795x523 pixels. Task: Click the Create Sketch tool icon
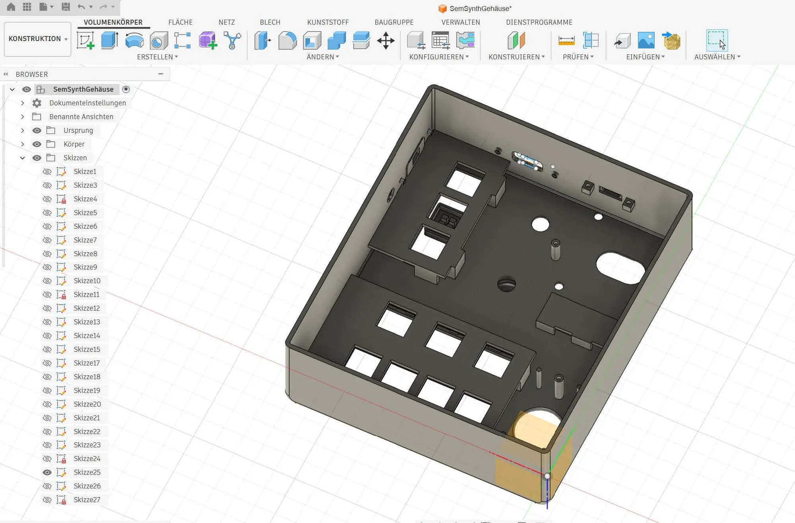point(85,41)
